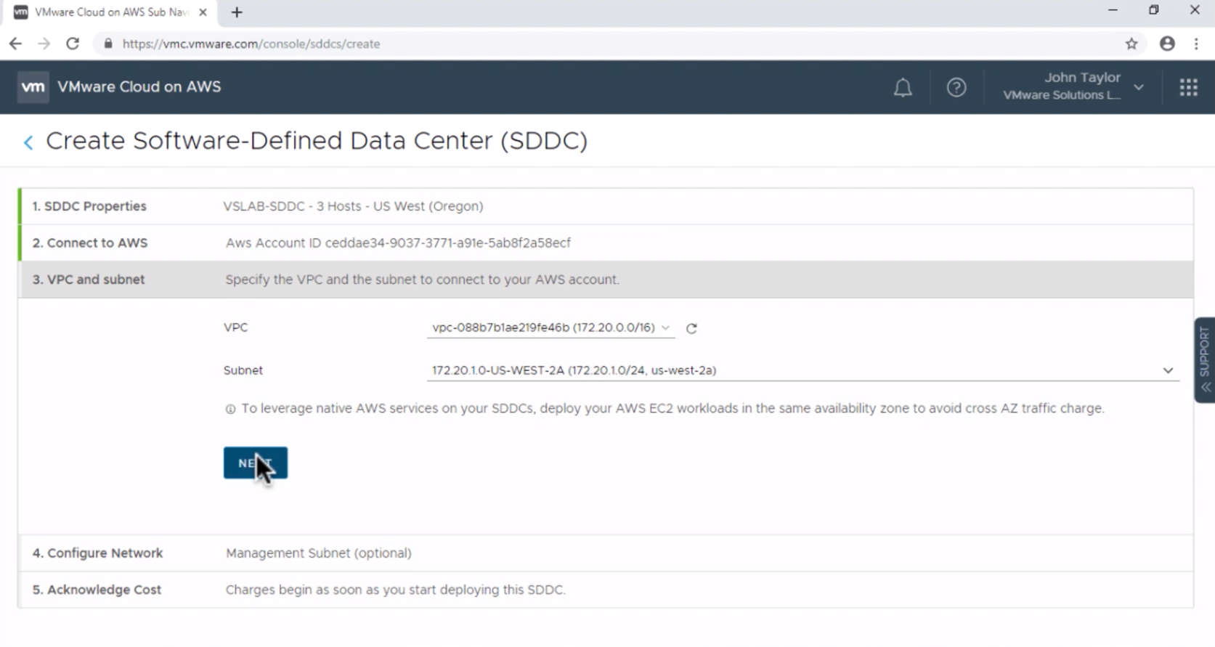
Task: Click the Subnet field label
Action: click(x=243, y=370)
